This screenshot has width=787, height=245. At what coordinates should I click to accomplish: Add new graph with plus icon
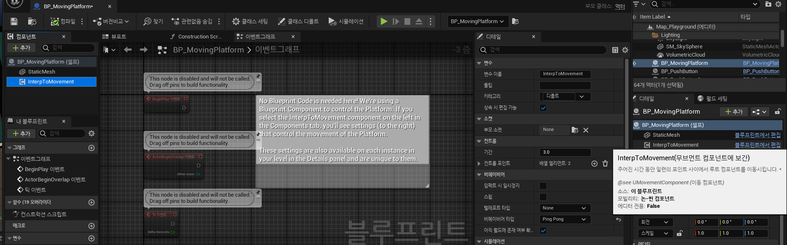91,148
